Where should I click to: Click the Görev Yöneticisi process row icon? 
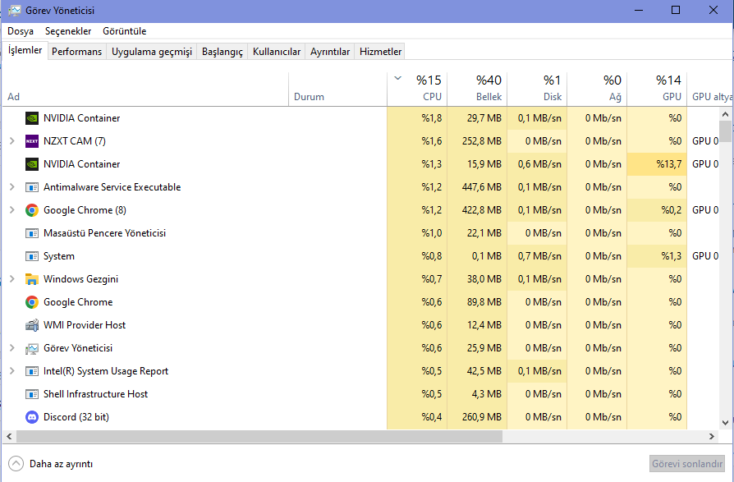(x=32, y=348)
